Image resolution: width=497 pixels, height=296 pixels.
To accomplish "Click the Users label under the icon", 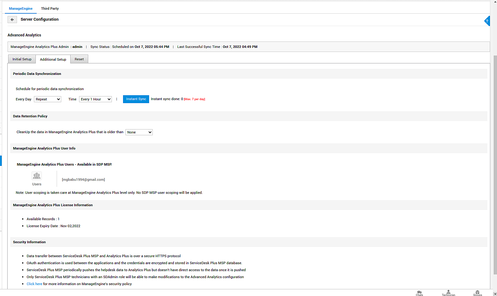I will [37, 184].
